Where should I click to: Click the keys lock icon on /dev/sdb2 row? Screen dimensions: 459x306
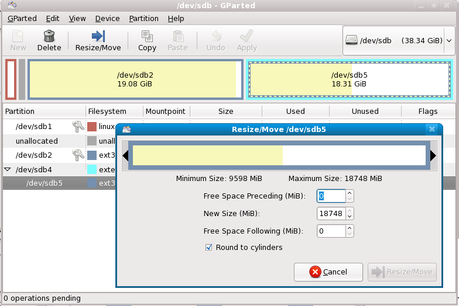[x=78, y=155]
